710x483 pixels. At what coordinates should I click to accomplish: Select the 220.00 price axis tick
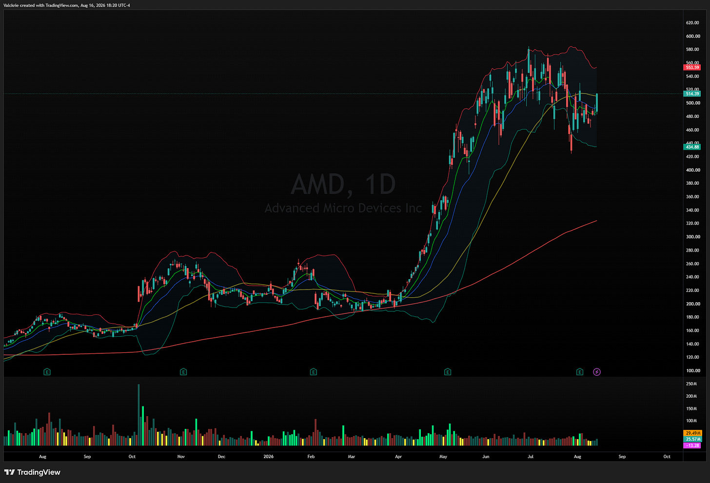pyautogui.click(x=693, y=290)
